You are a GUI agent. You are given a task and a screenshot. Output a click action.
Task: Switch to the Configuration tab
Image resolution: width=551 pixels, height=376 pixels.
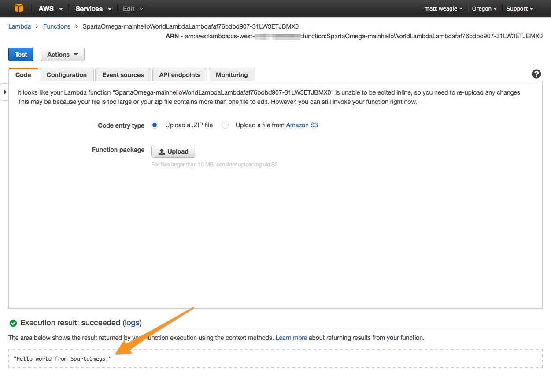67,75
